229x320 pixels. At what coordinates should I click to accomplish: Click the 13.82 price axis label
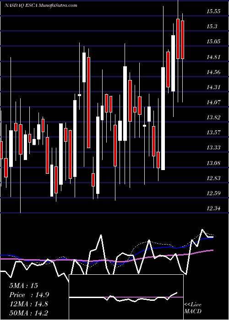click(213, 117)
